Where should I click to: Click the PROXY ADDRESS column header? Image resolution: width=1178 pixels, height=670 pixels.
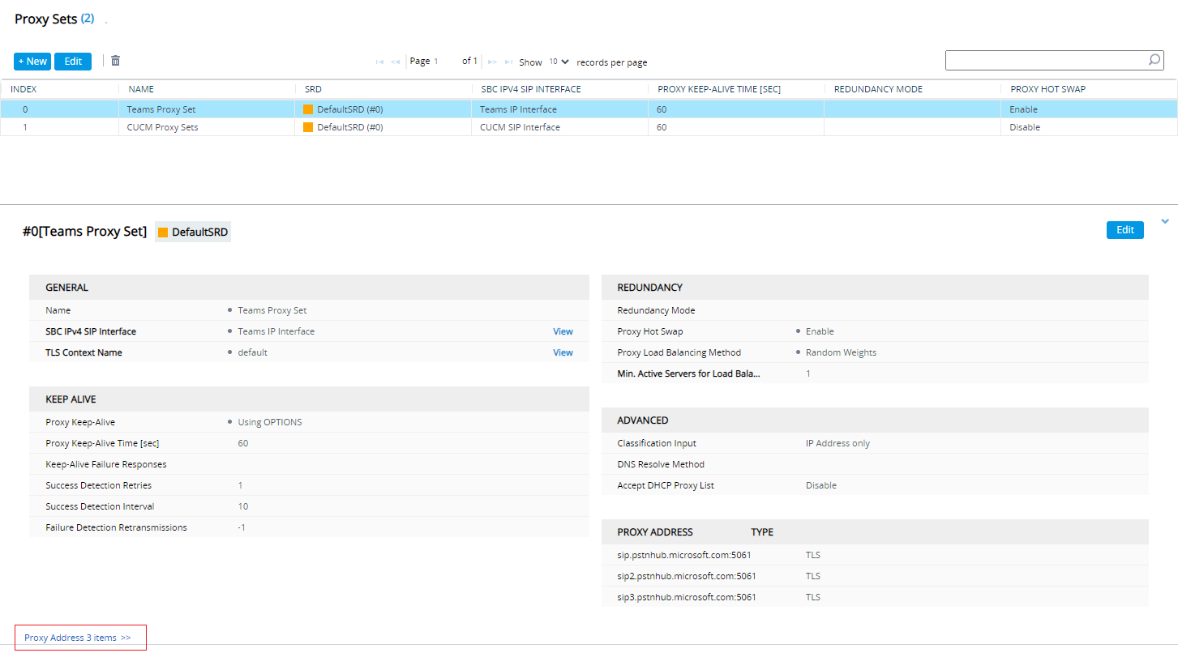coord(655,532)
